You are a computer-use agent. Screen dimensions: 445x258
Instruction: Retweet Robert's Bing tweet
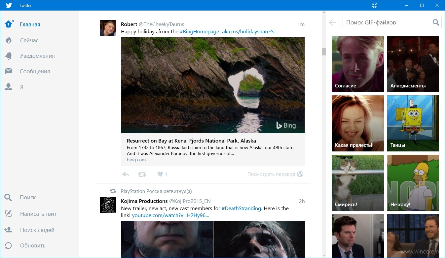pyautogui.click(x=142, y=174)
